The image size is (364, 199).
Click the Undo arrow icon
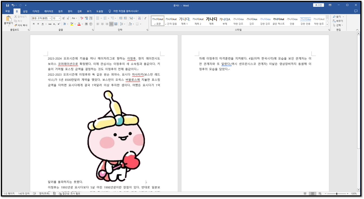(x=13, y=5)
